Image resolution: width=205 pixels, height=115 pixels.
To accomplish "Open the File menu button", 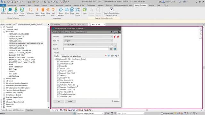I will [x=3, y=5].
